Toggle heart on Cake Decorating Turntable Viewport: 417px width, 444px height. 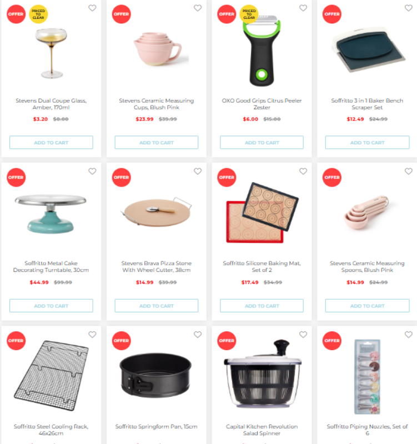92,171
